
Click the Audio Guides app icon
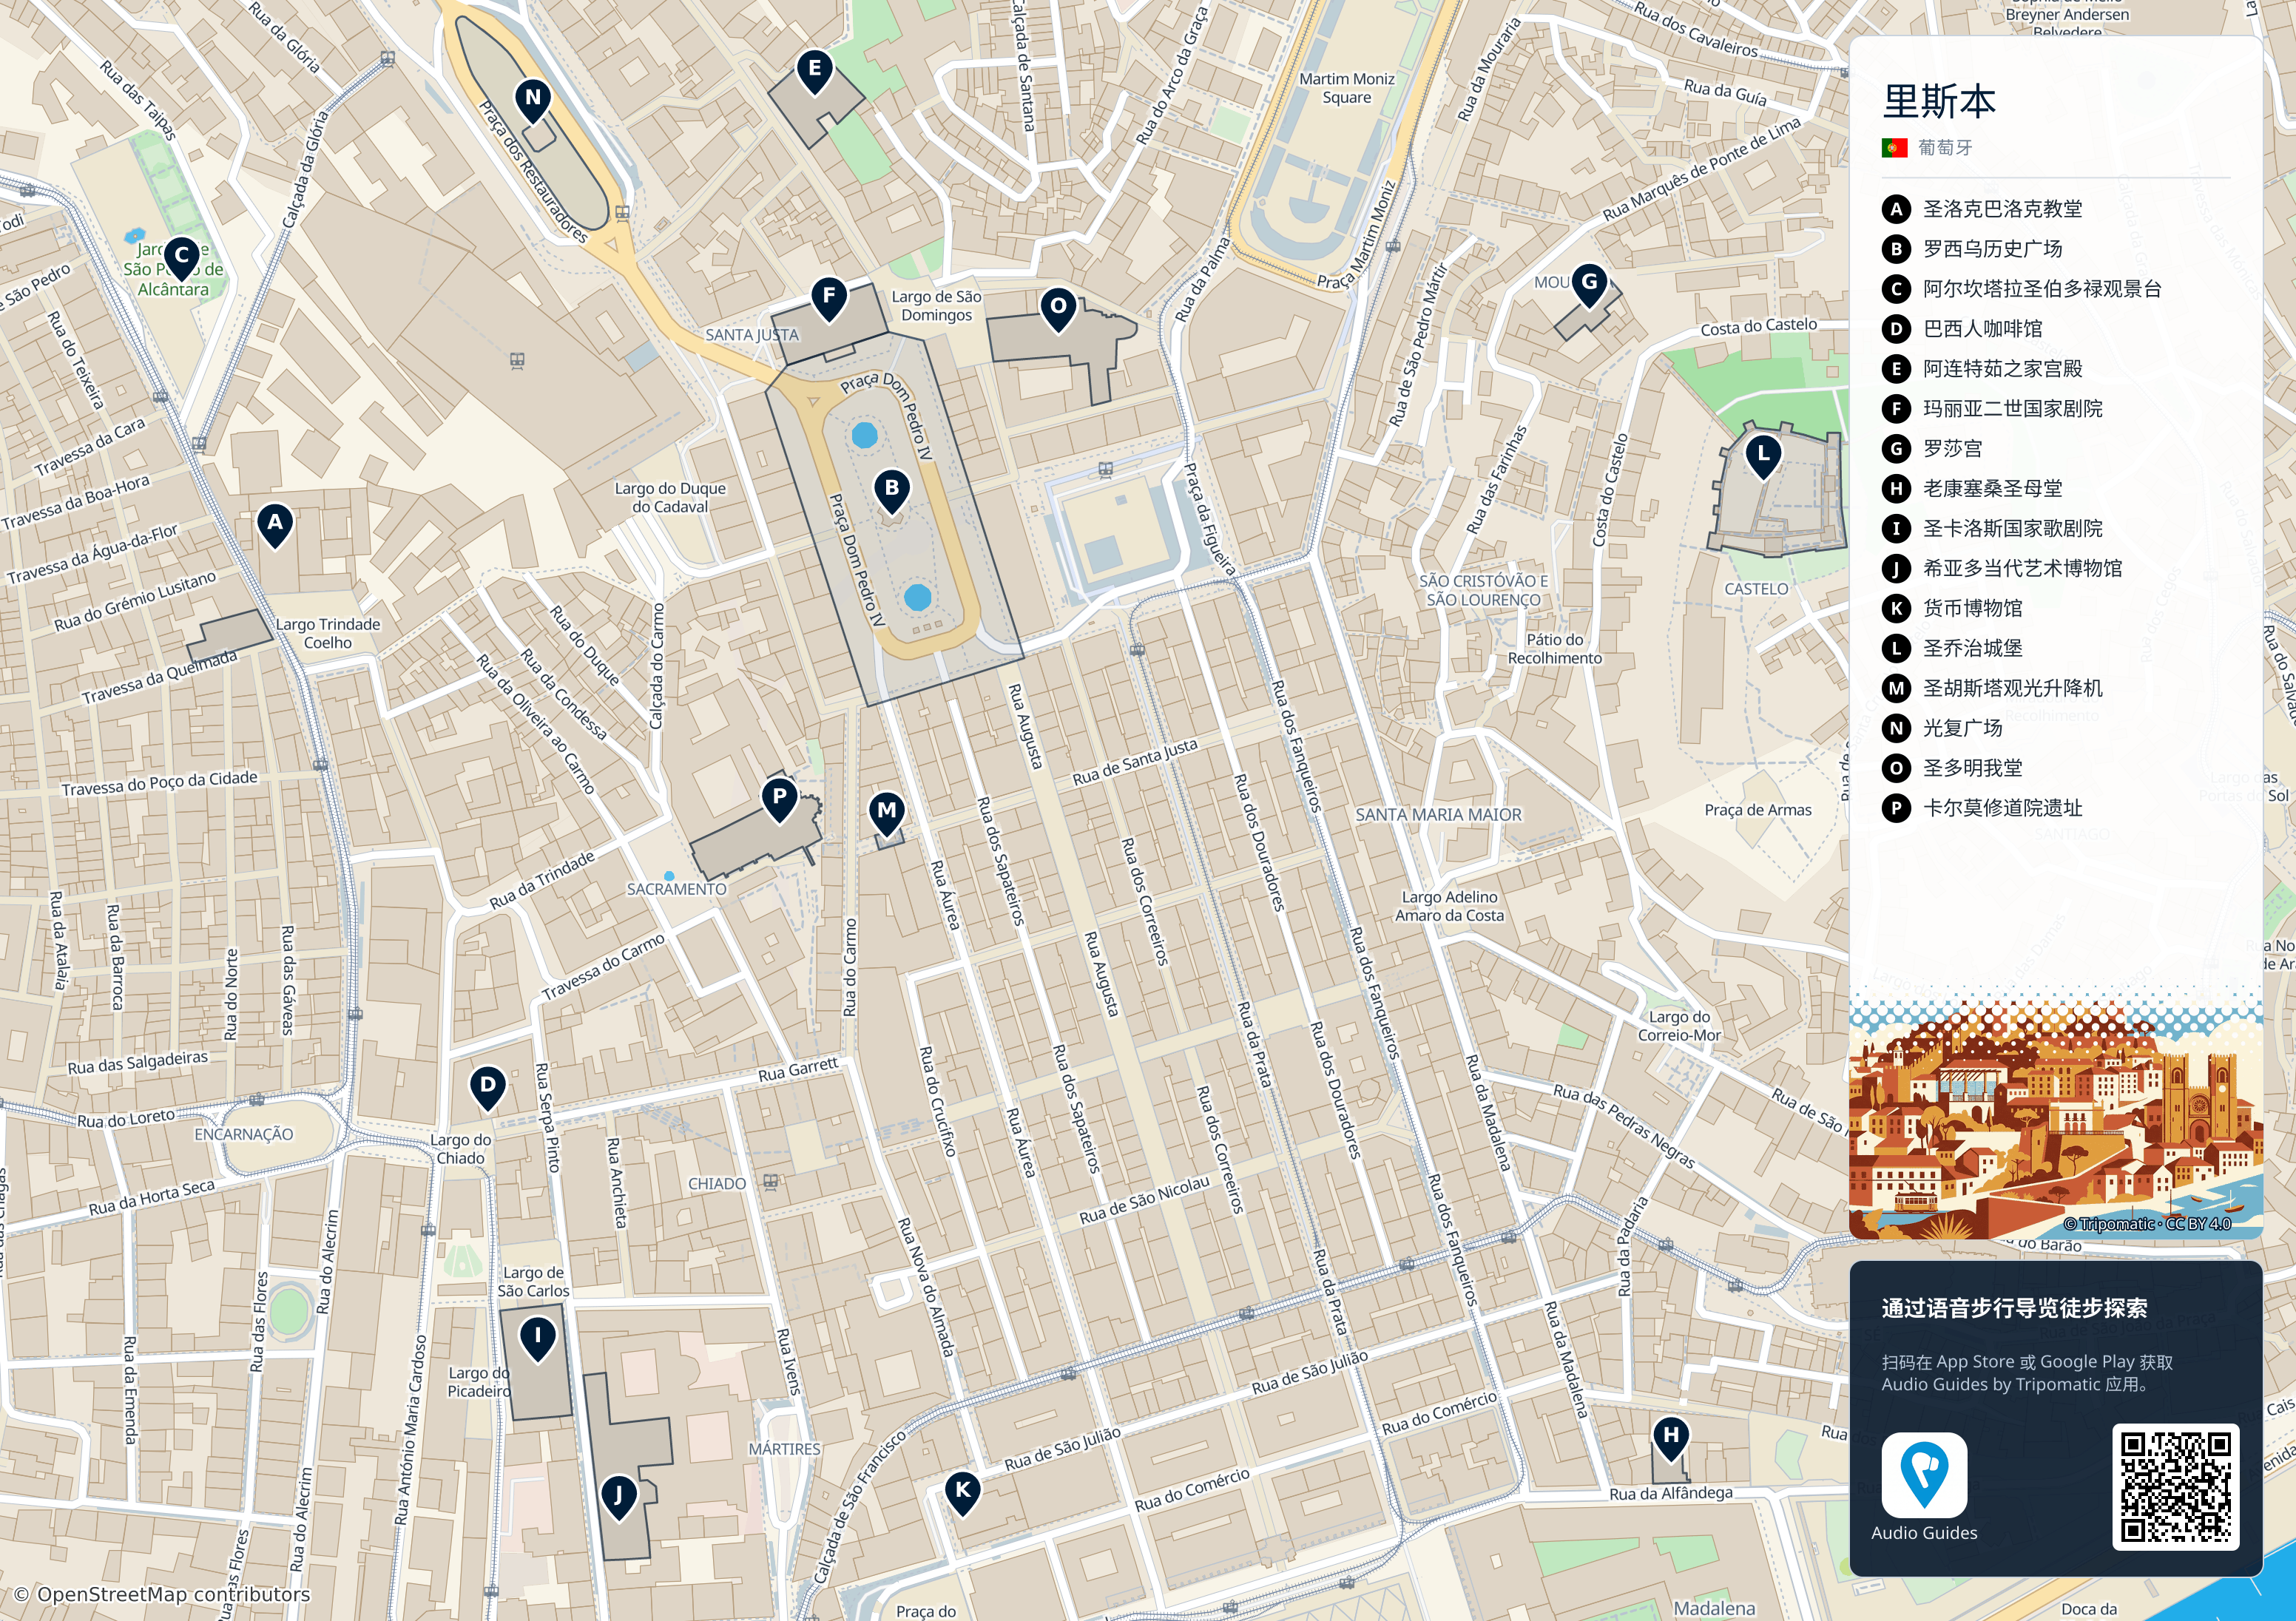point(1924,1475)
